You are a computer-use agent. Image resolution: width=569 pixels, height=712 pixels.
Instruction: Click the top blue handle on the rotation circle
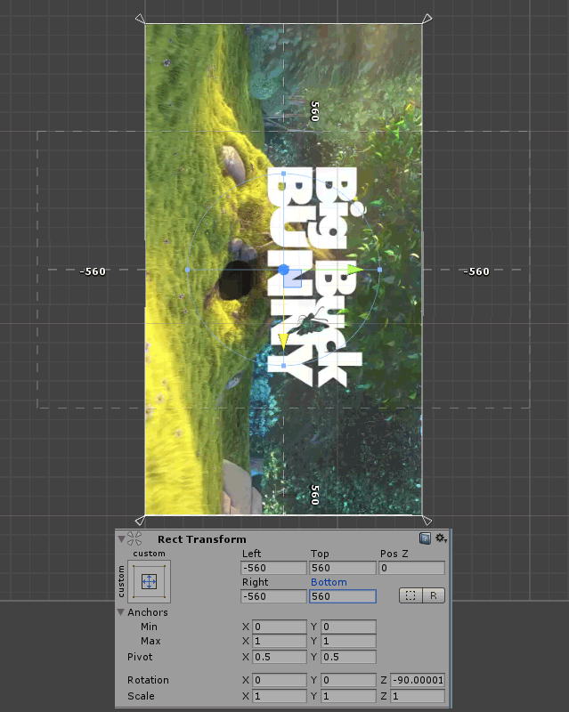[283, 174]
